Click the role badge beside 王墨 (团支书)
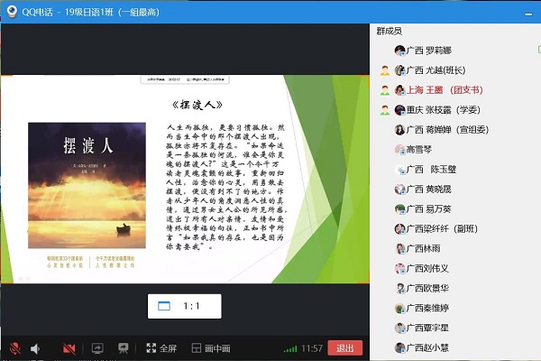Viewport: 541px width, 361px height. (385, 90)
